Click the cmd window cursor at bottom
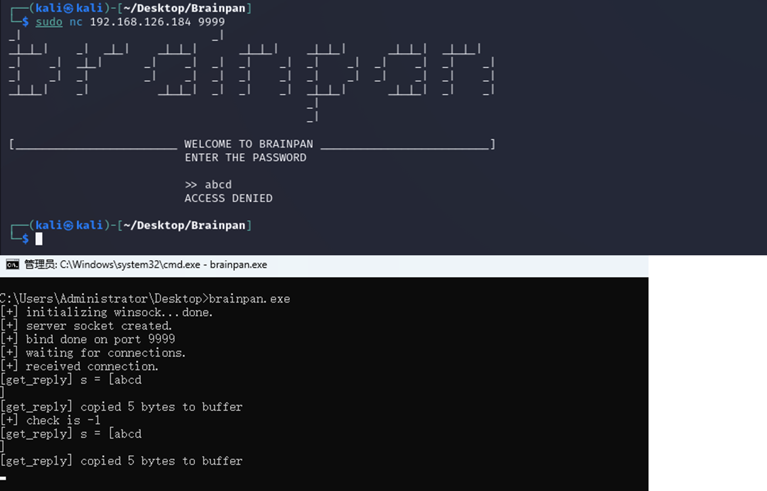Screen dimensions: 767x491 [3, 478]
